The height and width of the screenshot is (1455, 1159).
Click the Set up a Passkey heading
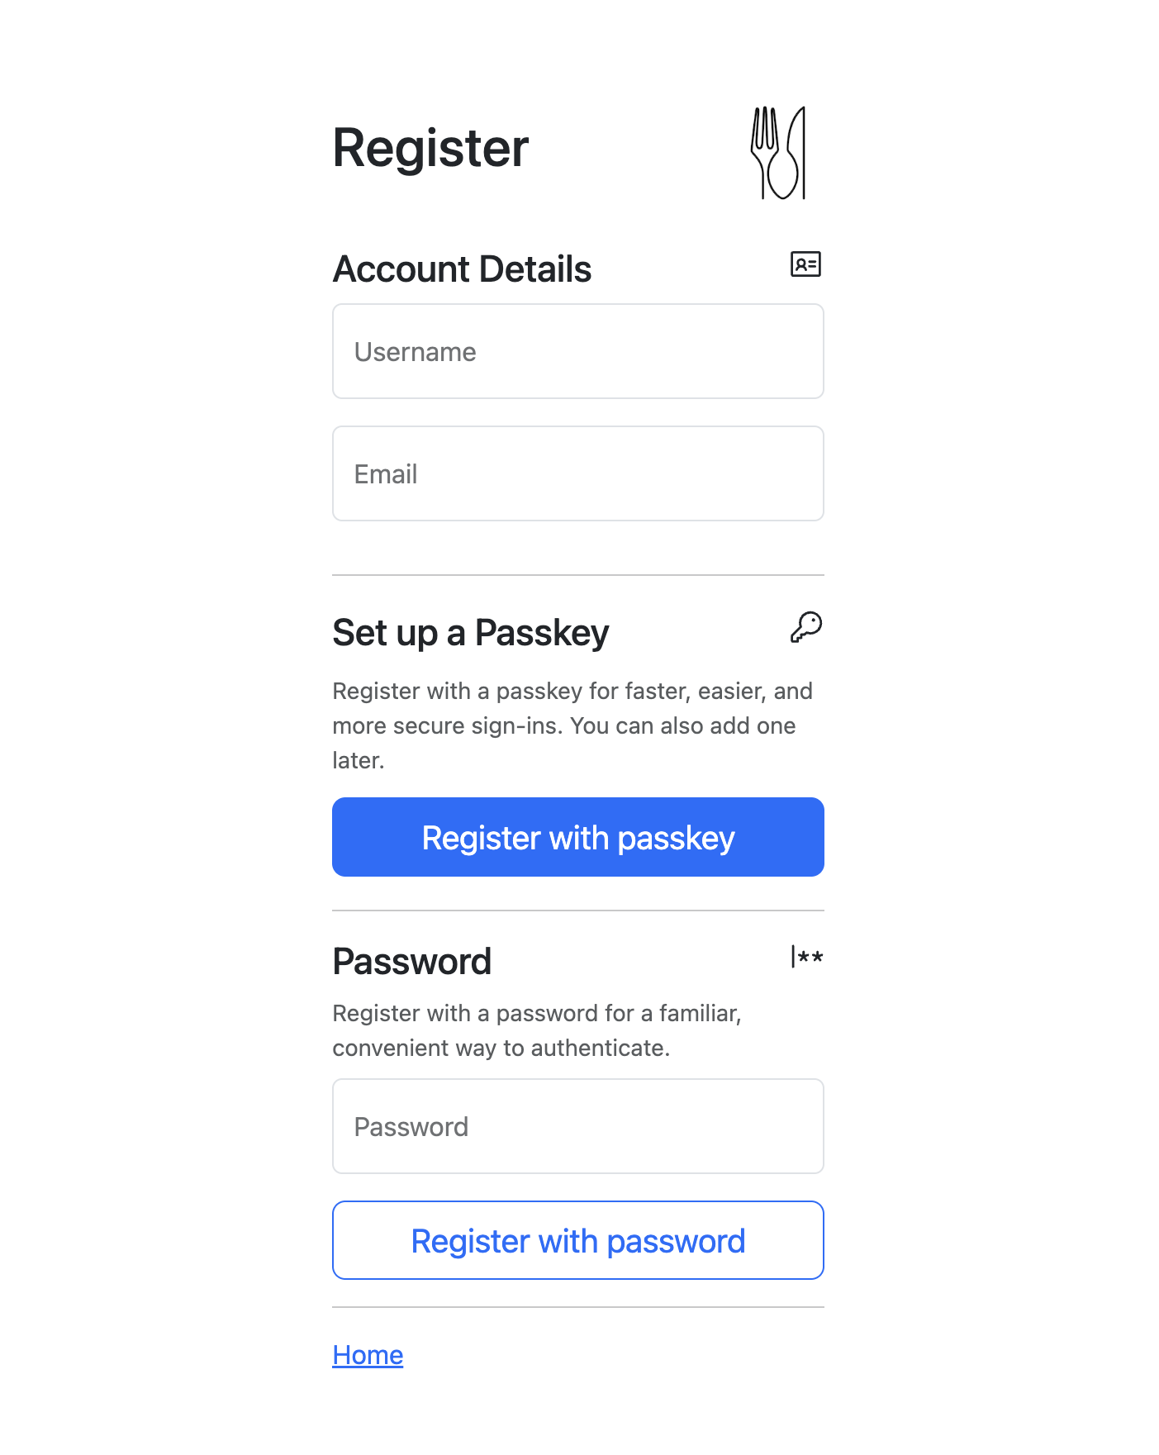pos(471,633)
